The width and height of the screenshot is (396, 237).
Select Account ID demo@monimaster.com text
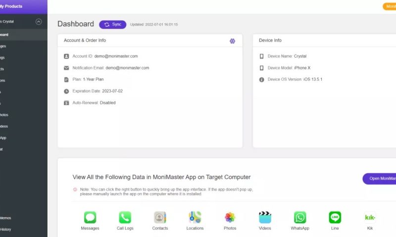[116, 56]
